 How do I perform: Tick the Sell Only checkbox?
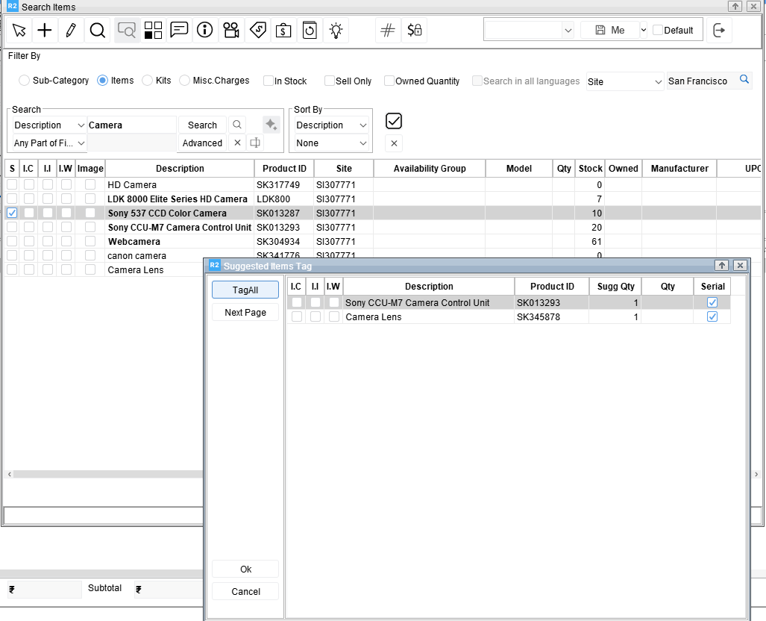coord(330,81)
